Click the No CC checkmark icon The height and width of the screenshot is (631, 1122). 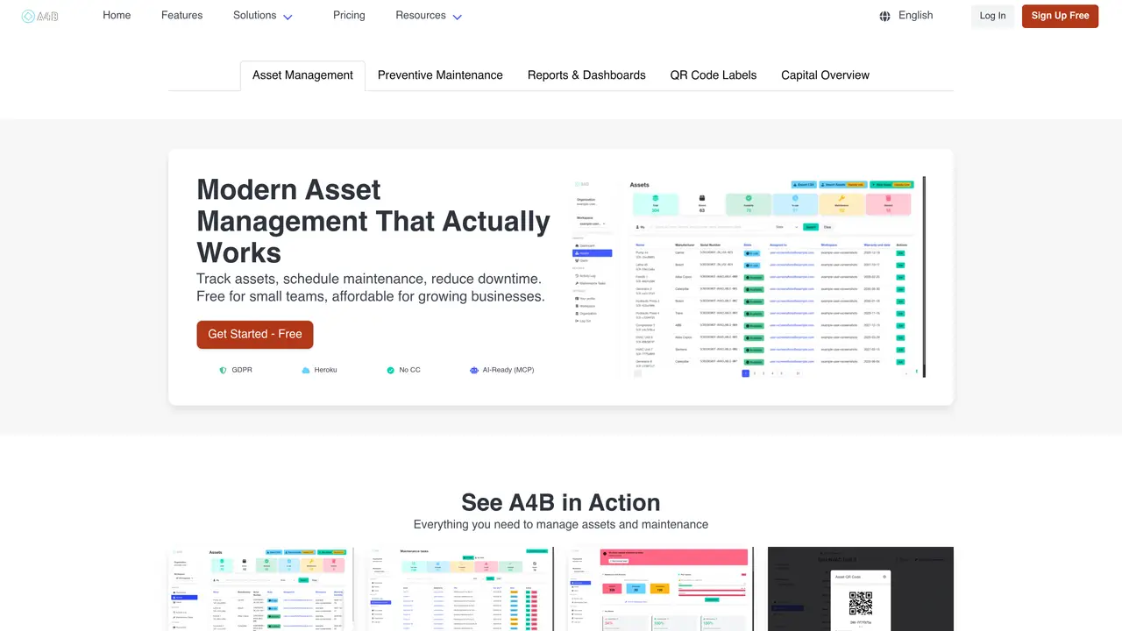pyautogui.click(x=390, y=370)
